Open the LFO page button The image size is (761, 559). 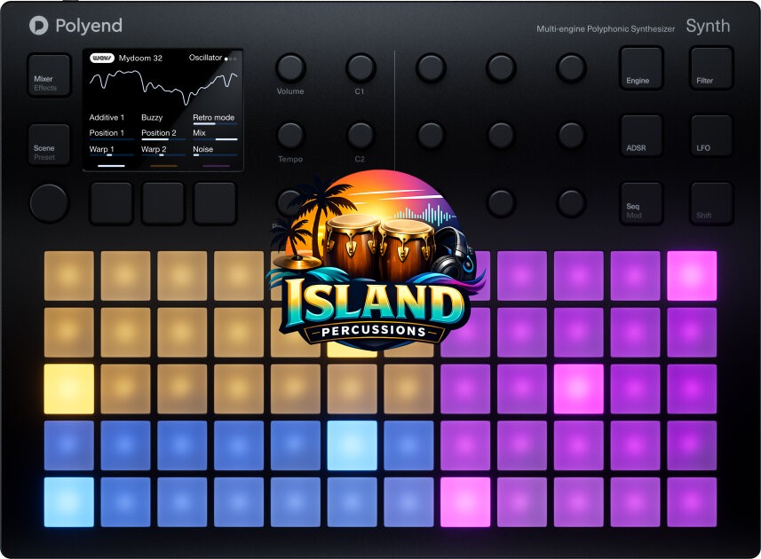click(711, 135)
